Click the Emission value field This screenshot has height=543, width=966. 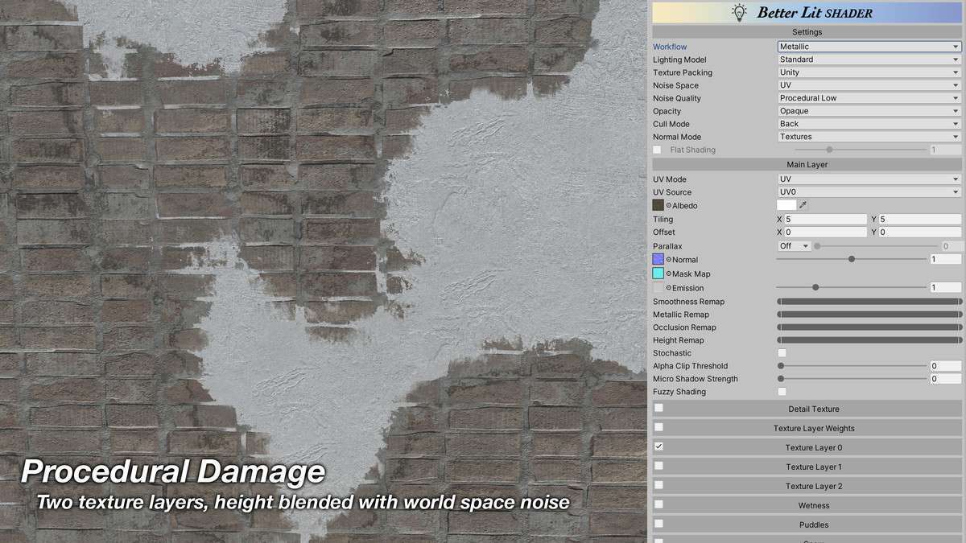click(946, 287)
